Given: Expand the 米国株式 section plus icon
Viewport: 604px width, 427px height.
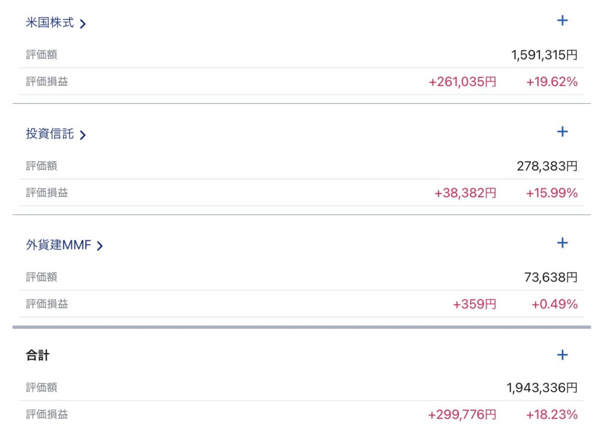Looking at the screenshot, I should [562, 21].
